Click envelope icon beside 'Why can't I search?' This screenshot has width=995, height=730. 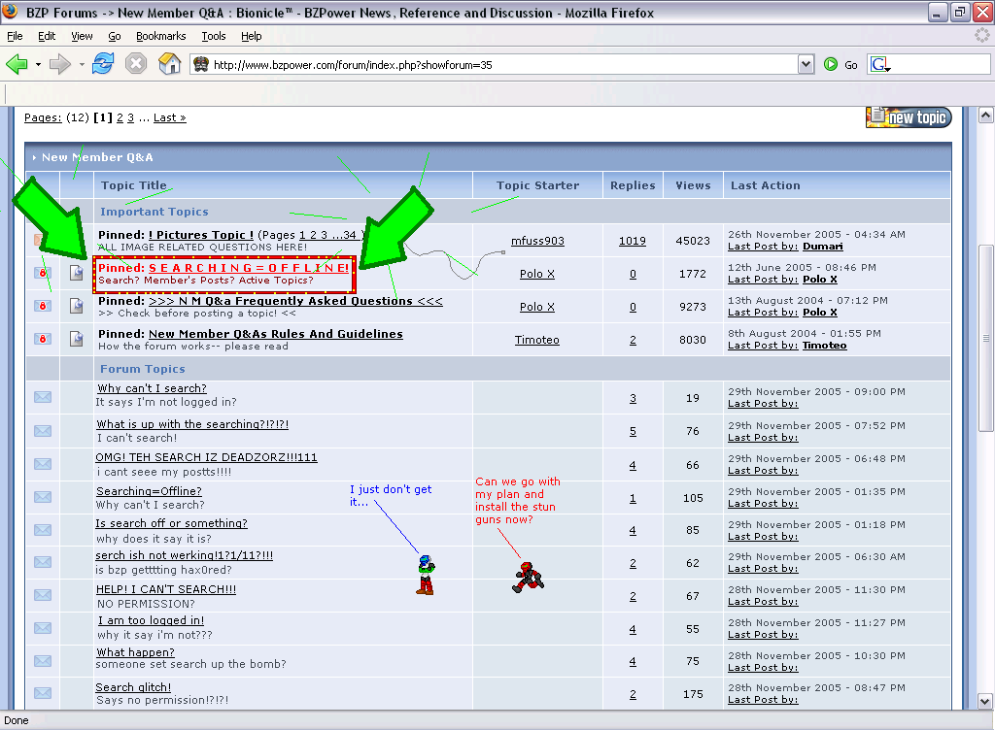pyautogui.click(x=43, y=396)
